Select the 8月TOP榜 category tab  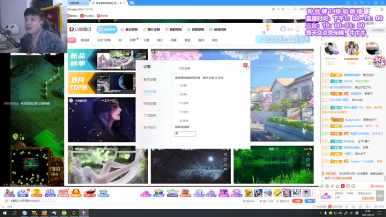[104, 40]
